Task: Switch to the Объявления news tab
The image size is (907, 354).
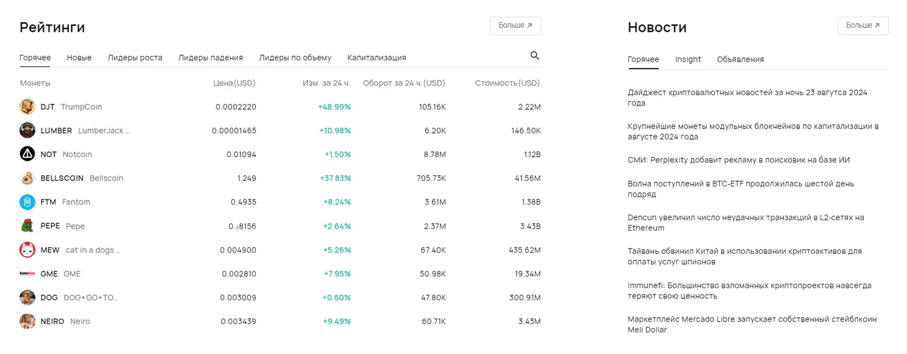Action: (740, 59)
